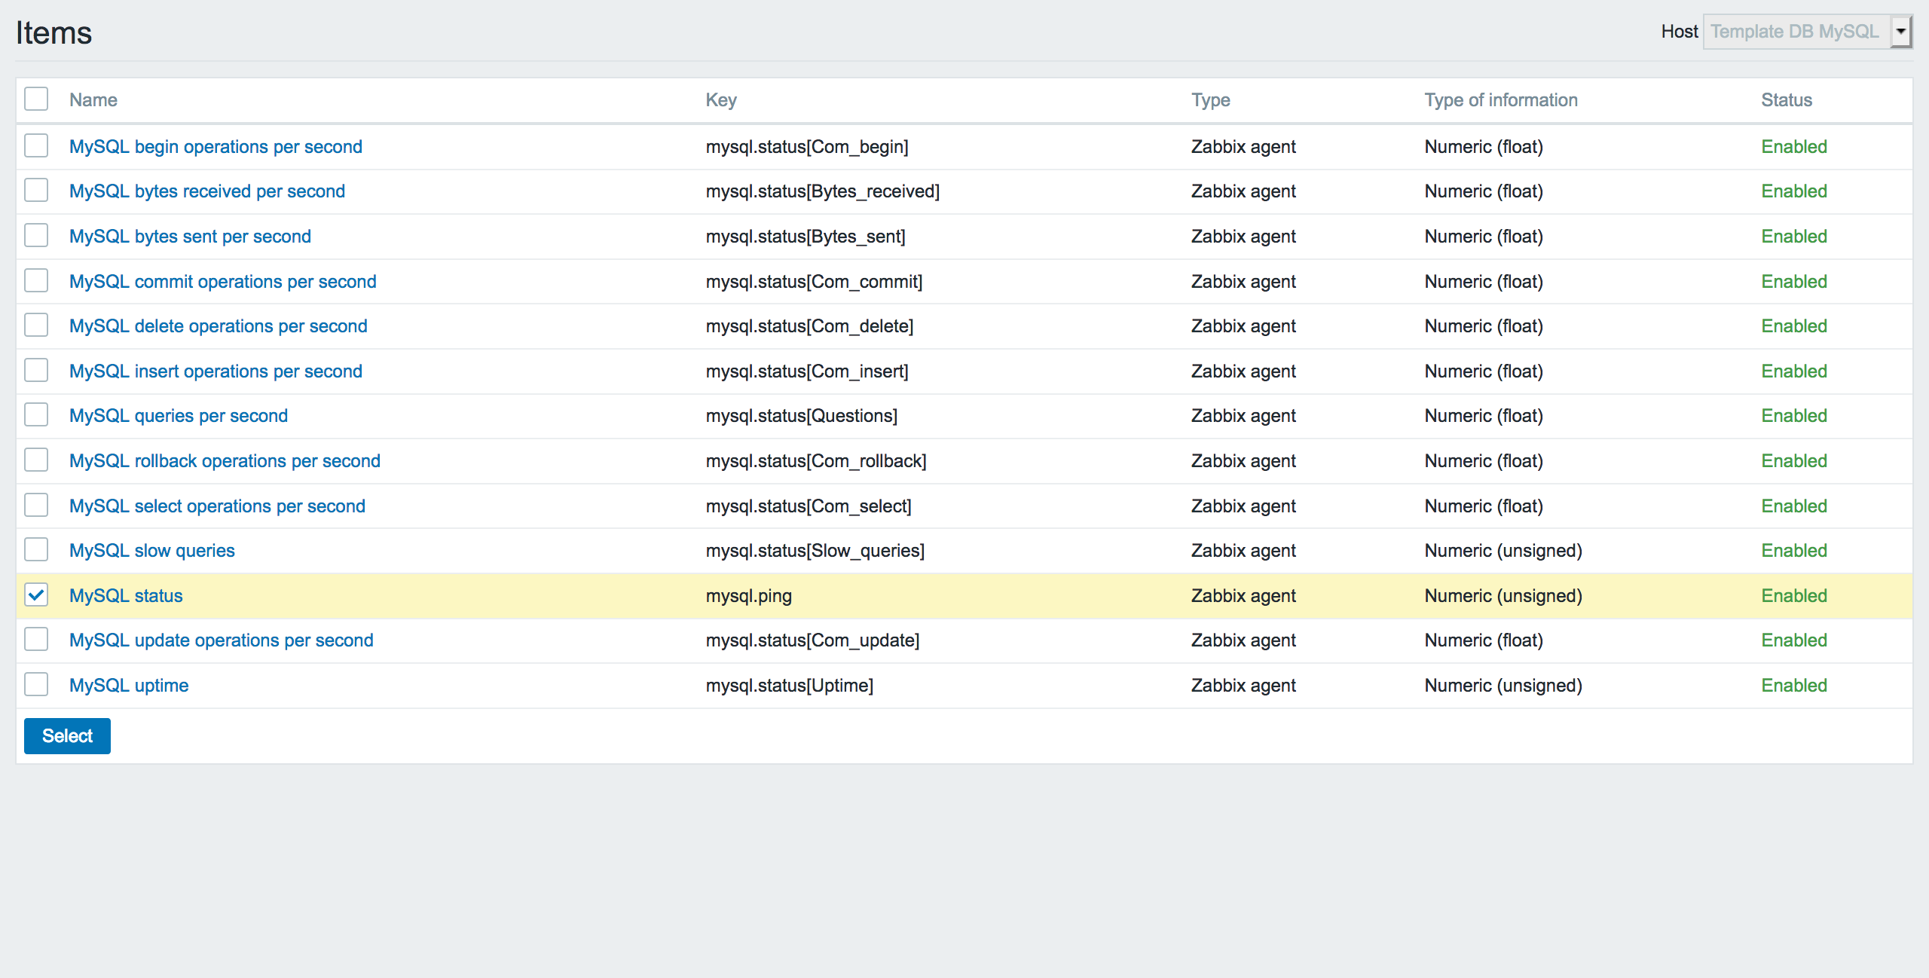This screenshot has width=1929, height=978.
Task: Open MySQL delete operations per second item
Action: click(219, 326)
